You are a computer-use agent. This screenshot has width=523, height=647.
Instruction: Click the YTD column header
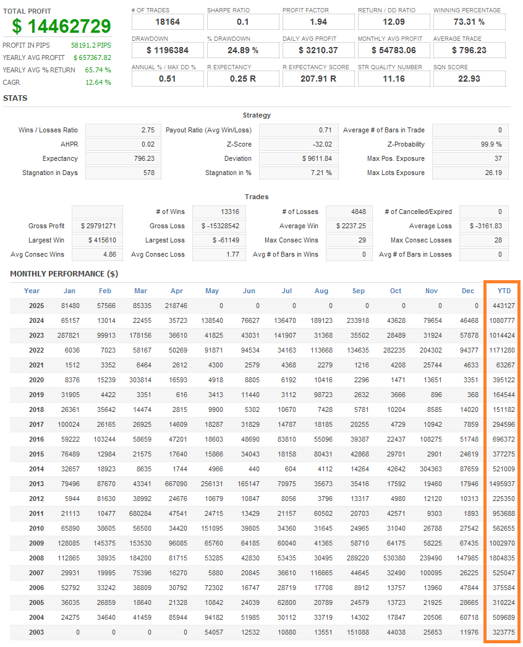pyautogui.click(x=504, y=291)
